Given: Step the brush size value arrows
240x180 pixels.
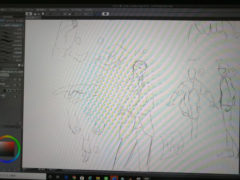Looking at the screenshot, I should point(17,79).
